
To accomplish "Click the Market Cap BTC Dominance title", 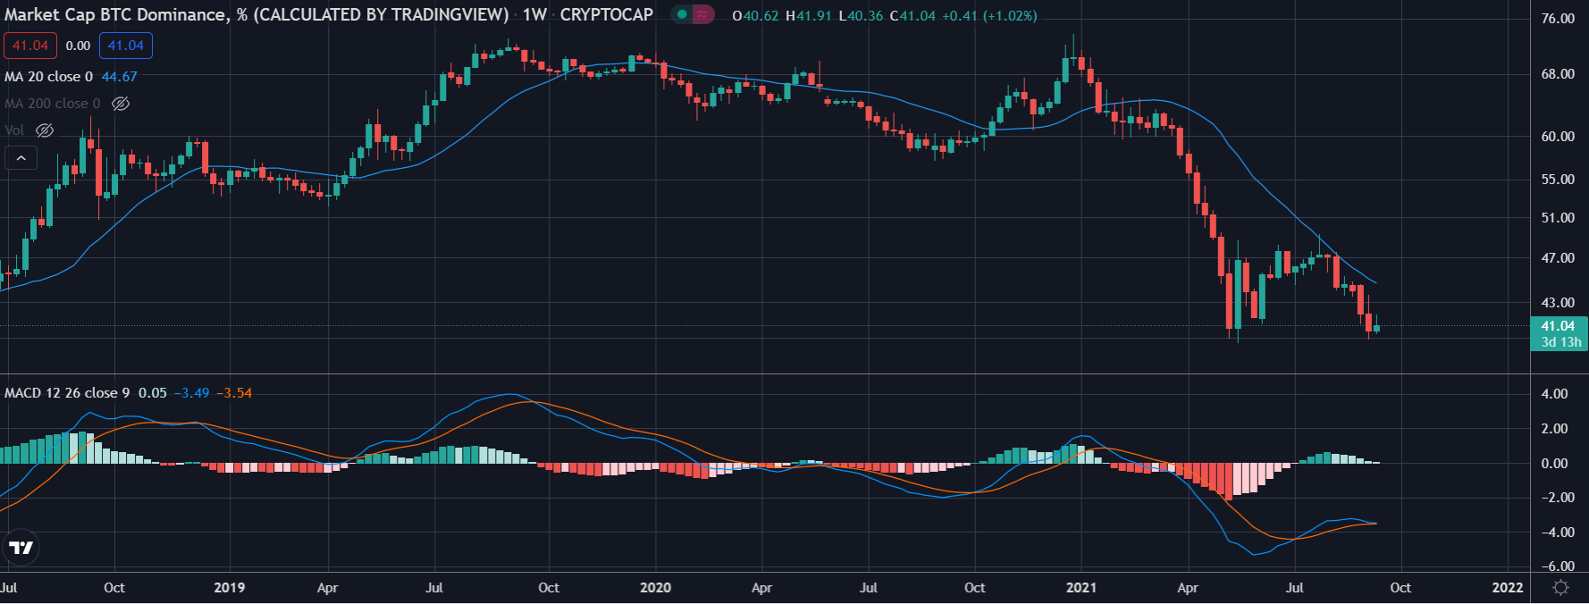I will click(x=256, y=15).
